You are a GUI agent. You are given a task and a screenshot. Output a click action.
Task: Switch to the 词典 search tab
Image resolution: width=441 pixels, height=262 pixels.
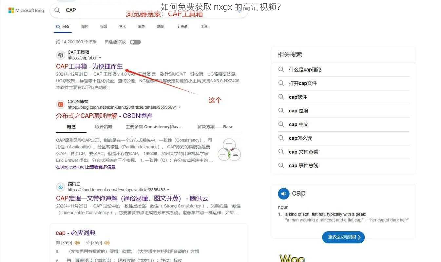[x=142, y=27]
